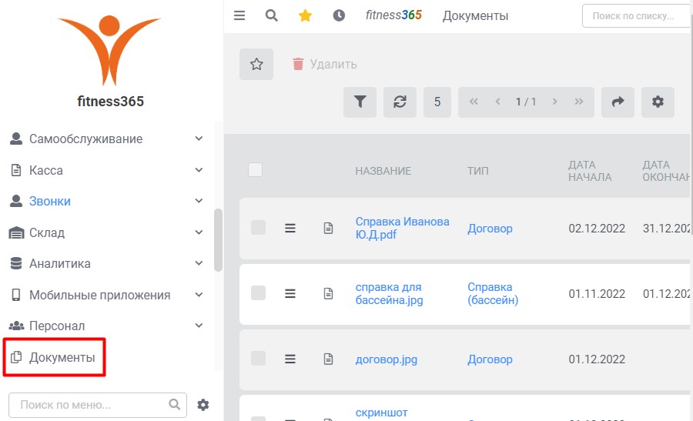Click file icon of договор.jpg row
The width and height of the screenshot is (693, 421).
328,359
